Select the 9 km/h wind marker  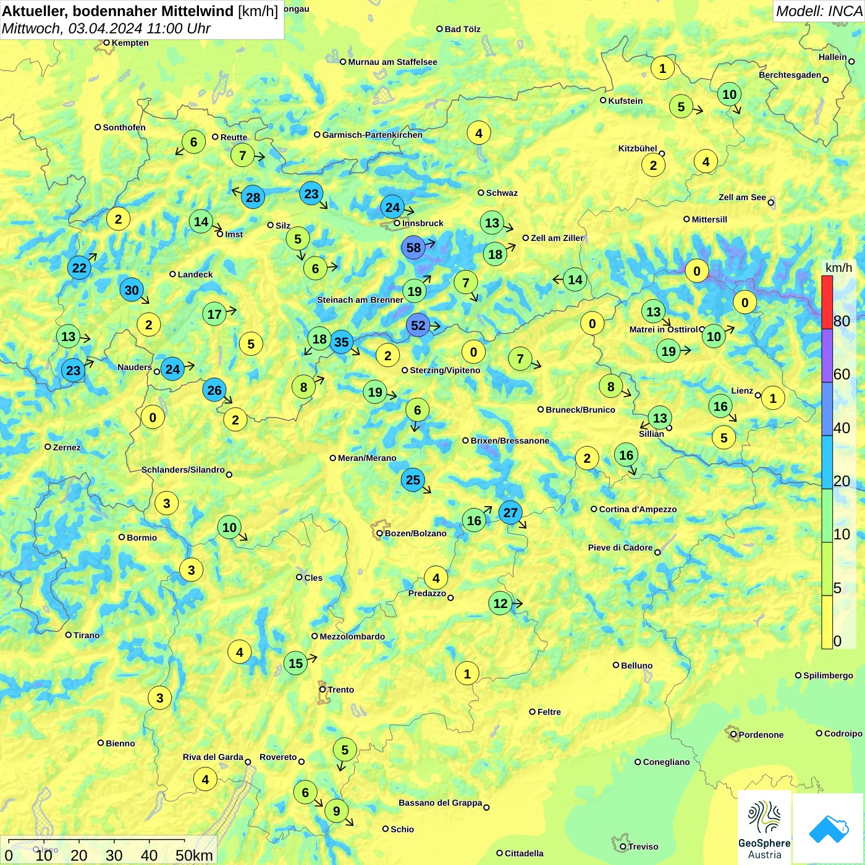(336, 811)
